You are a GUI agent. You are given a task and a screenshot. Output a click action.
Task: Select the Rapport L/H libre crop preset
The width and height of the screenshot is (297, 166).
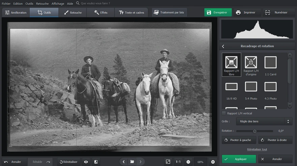pyautogui.click(x=232, y=65)
